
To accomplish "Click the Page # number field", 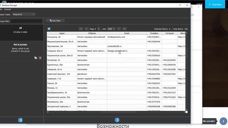I will point(99,29).
